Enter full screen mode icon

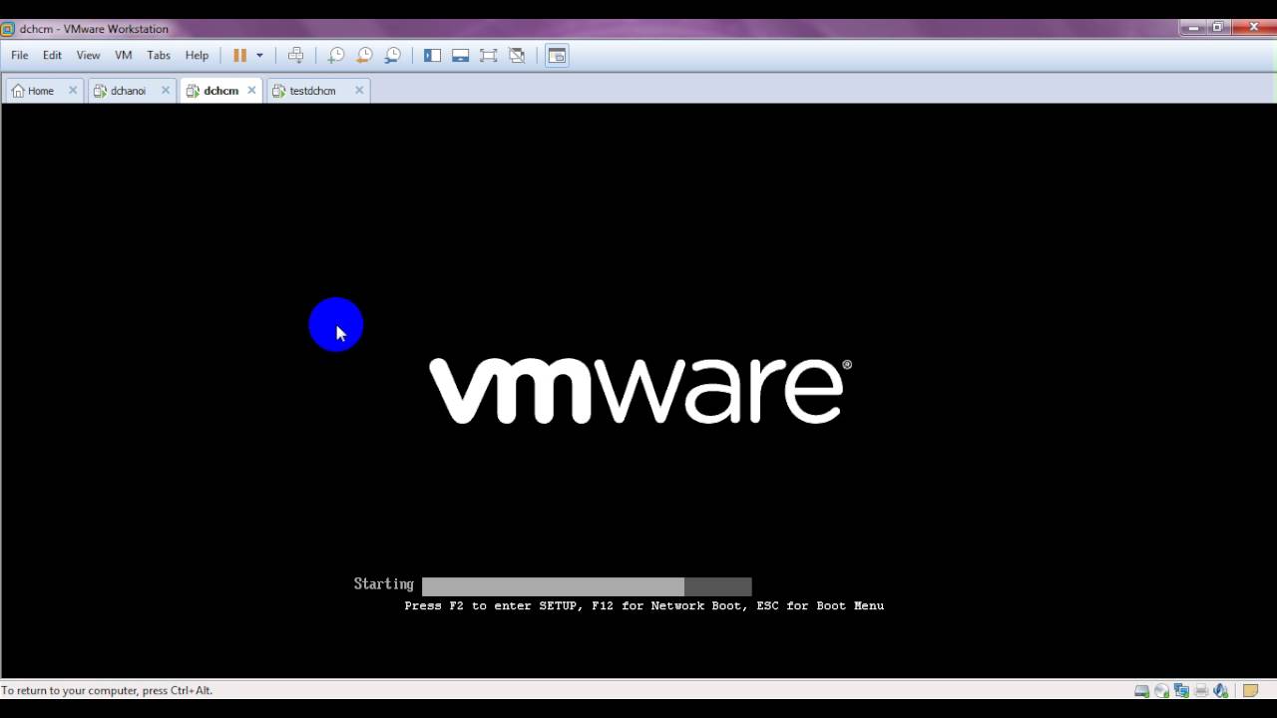pos(488,56)
